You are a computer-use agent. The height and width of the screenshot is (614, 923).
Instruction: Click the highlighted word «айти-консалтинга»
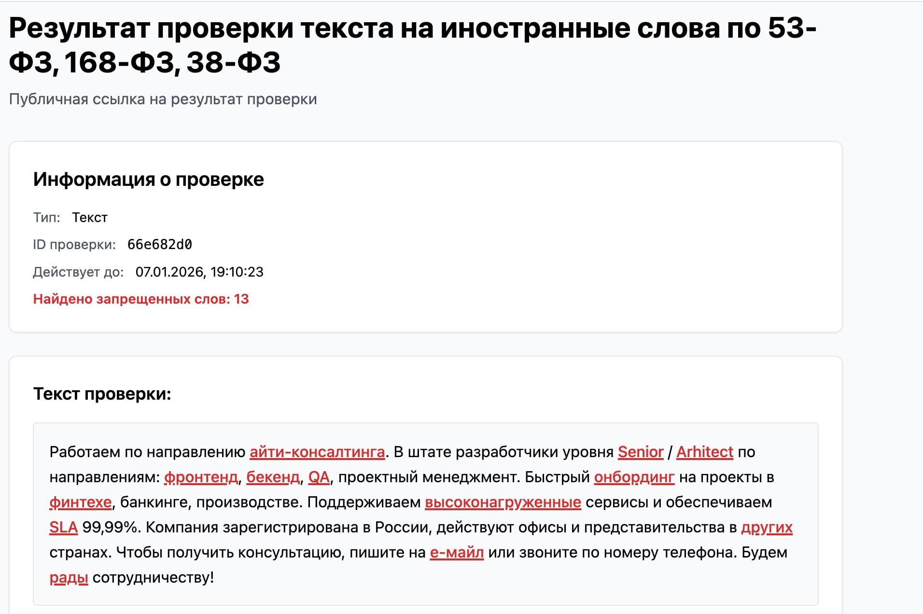pyautogui.click(x=317, y=453)
